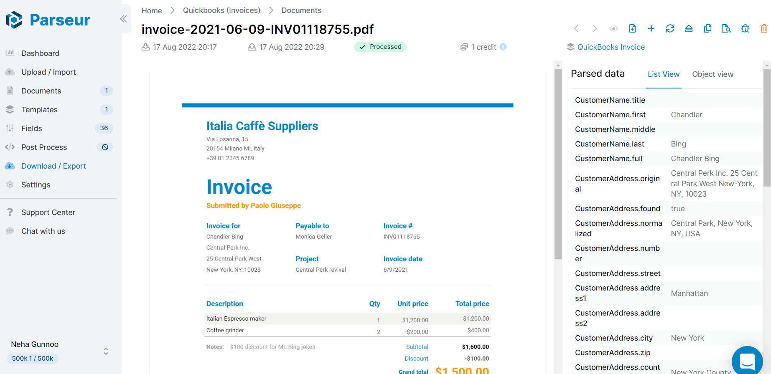Click the bug report icon
This screenshot has height=374, width=771.
(x=745, y=28)
